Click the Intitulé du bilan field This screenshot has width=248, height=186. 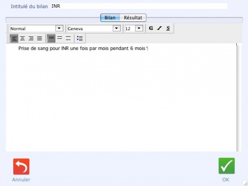click(x=139, y=6)
